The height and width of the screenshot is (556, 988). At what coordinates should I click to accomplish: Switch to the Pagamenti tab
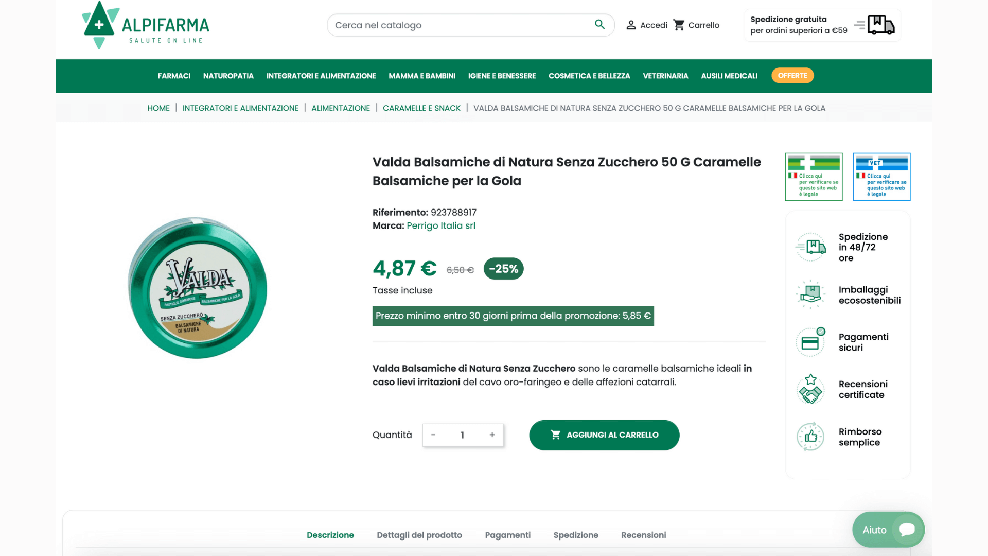pos(507,535)
